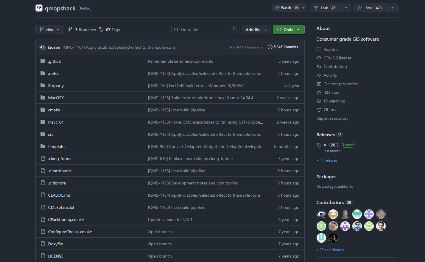Expand the dev branch dropdown

pos(50,29)
